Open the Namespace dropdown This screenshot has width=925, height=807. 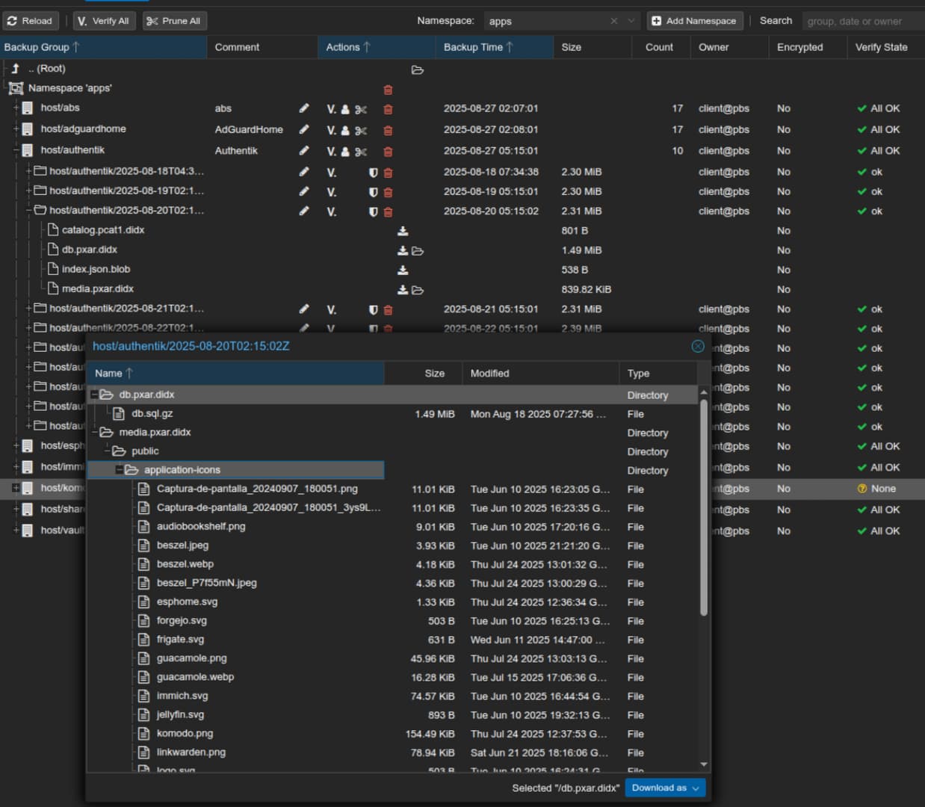631,21
